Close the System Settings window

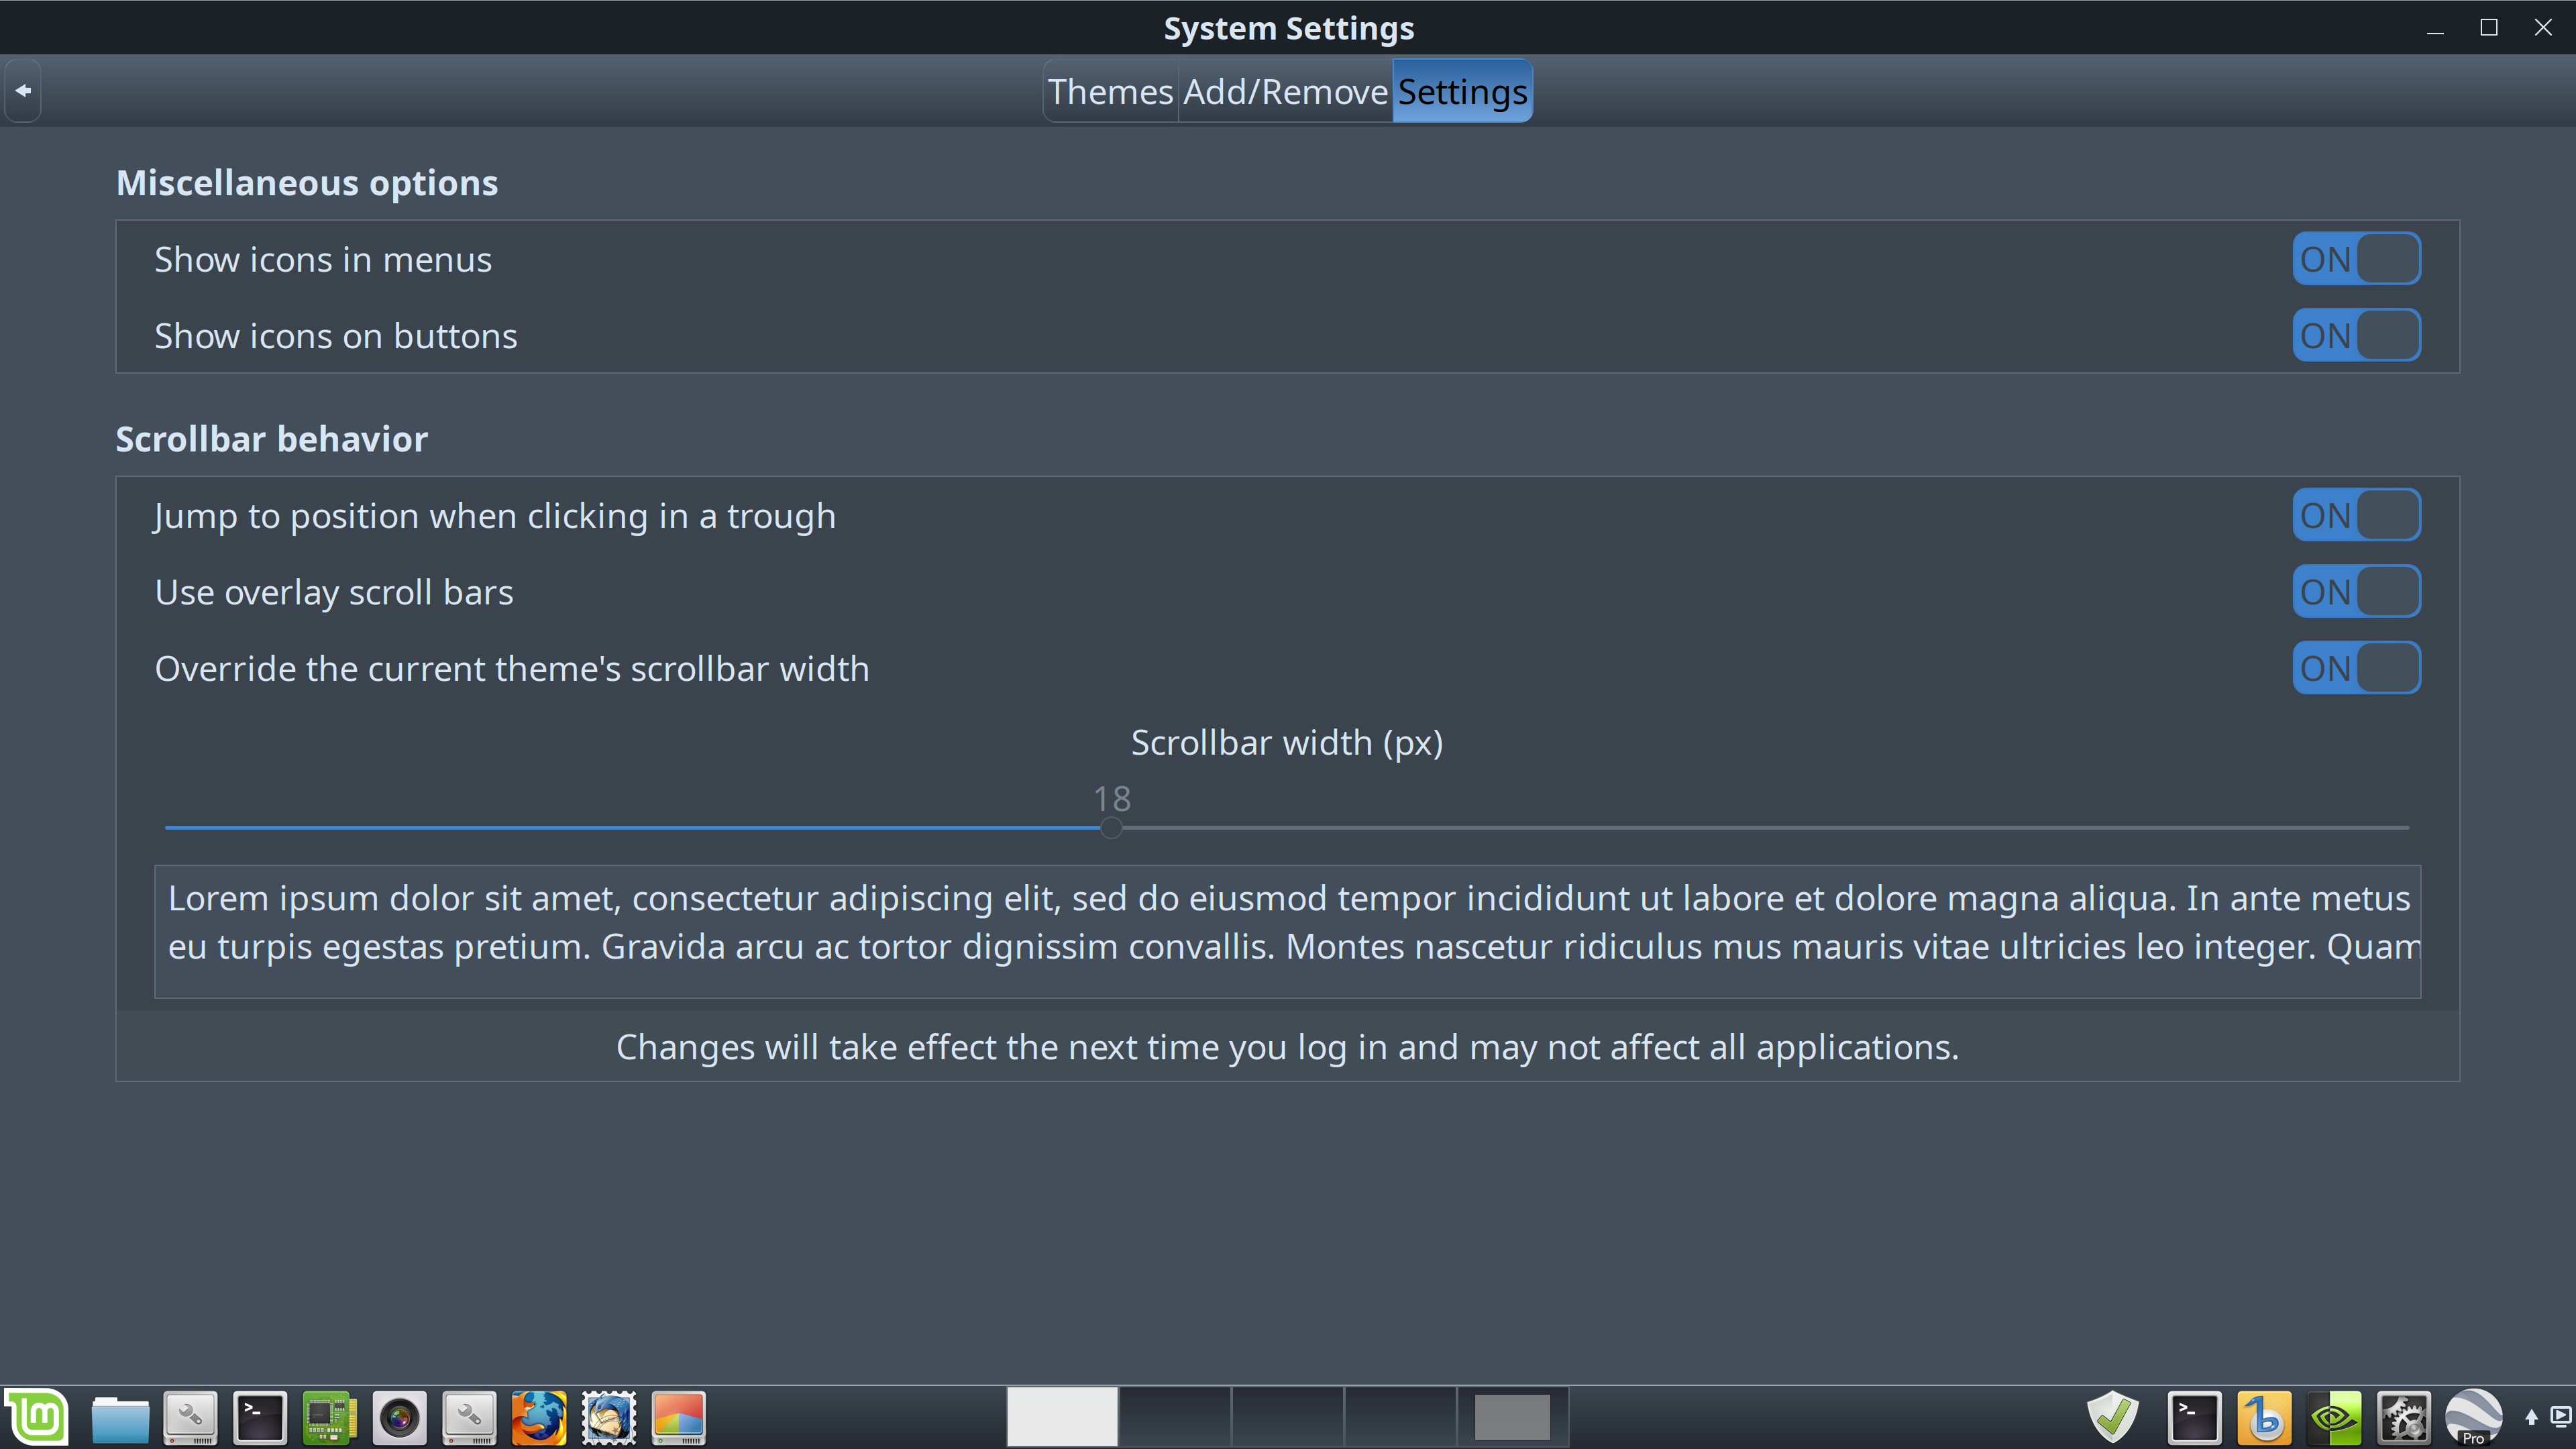pyautogui.click(x=2543, y=28)
